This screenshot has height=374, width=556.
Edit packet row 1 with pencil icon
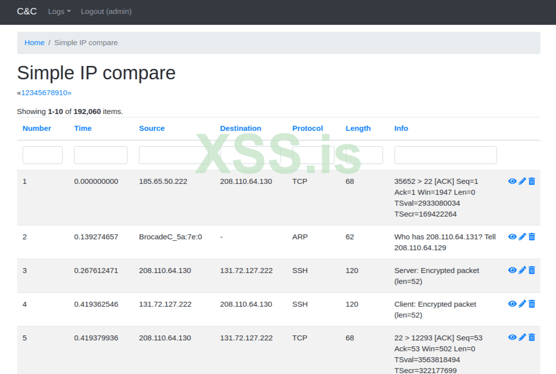(522, 181)
